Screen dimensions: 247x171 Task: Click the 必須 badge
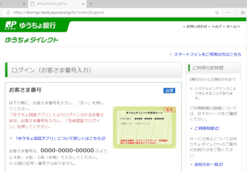169,90
